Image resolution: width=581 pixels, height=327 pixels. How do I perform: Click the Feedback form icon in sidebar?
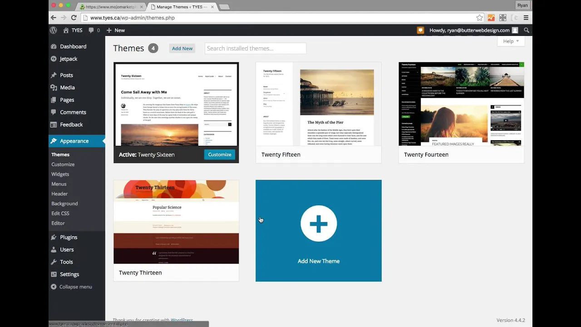[54, 124]
